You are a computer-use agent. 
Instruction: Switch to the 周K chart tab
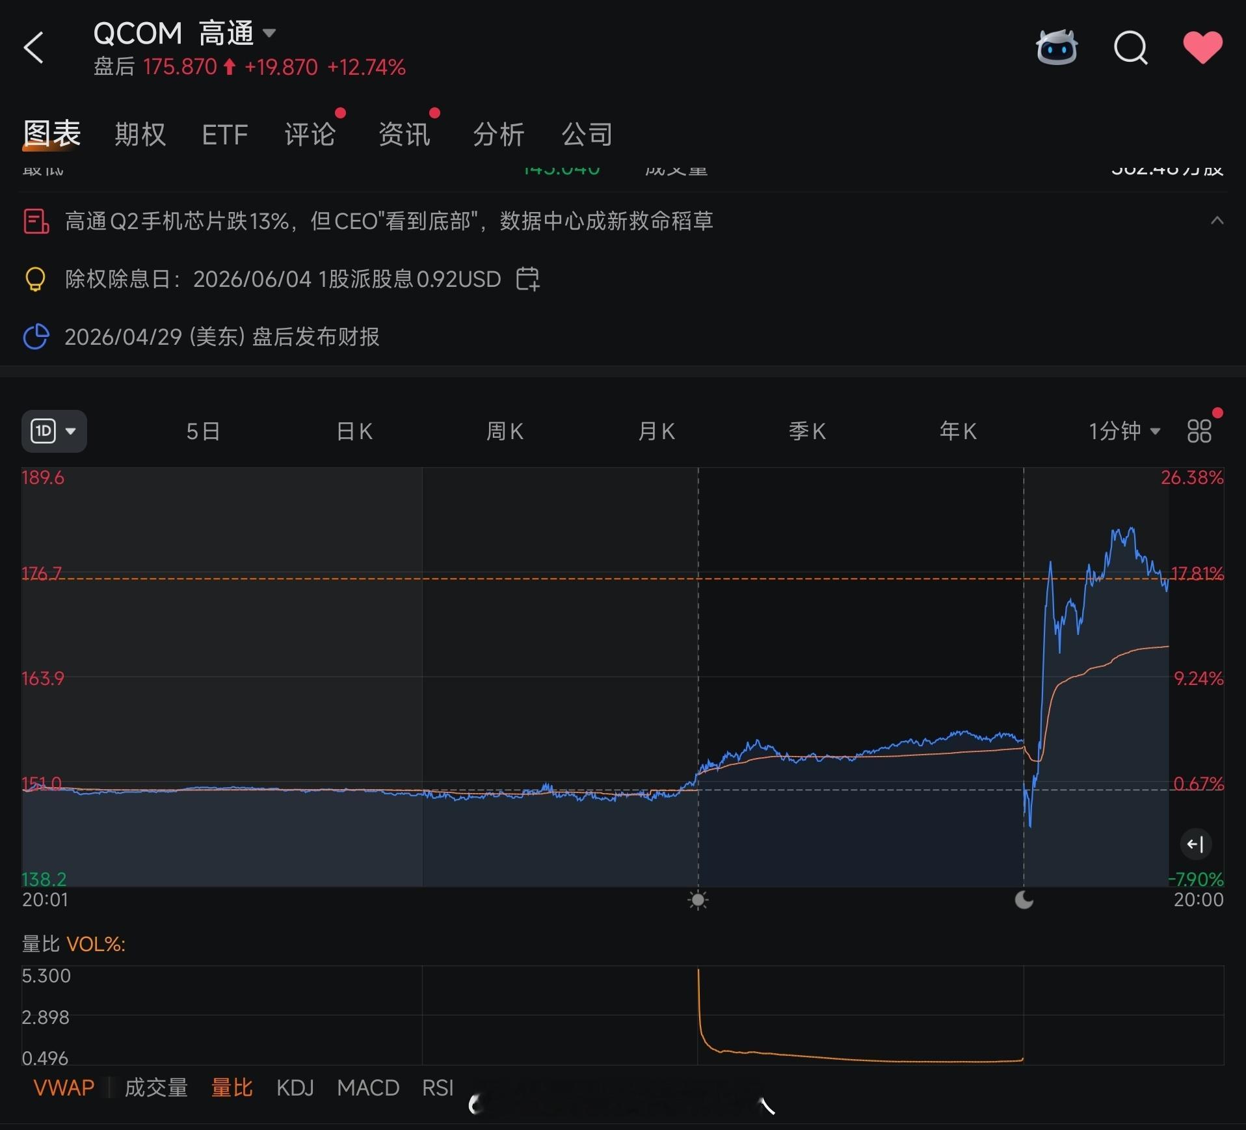(505, 431)
